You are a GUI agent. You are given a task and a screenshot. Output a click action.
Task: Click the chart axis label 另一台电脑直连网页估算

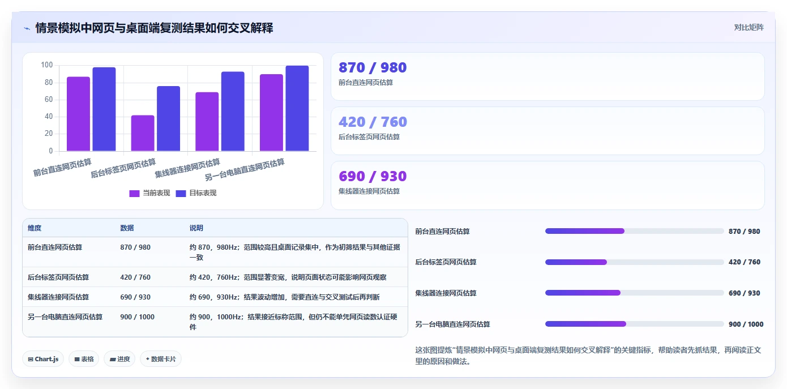coord(245,169)
